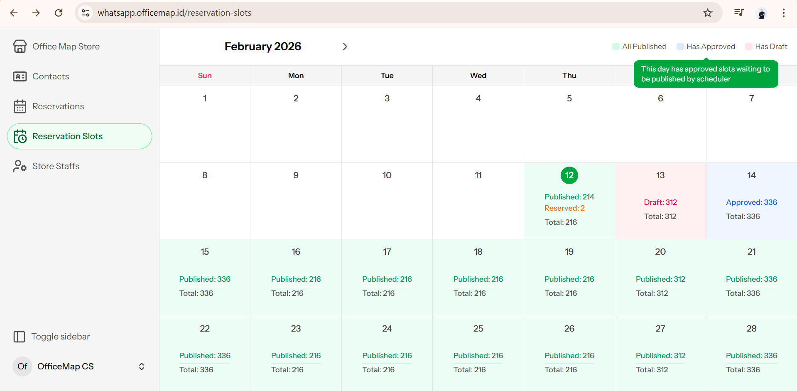Image resolution: width=797 pixels, height=391 pixels.
Task: Open the day 13 draft slots cell
Action: (660, 201)
